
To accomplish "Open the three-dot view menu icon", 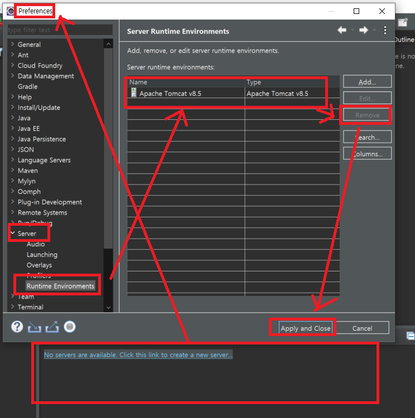I will tap(385, 30).
